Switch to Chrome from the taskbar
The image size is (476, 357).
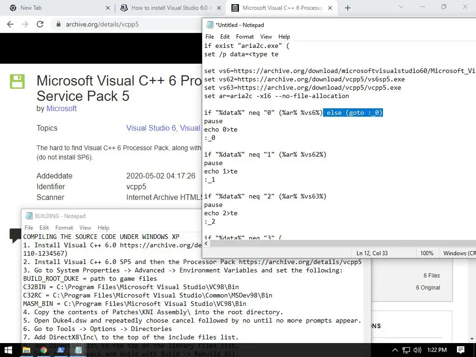[x=44, y=350]
